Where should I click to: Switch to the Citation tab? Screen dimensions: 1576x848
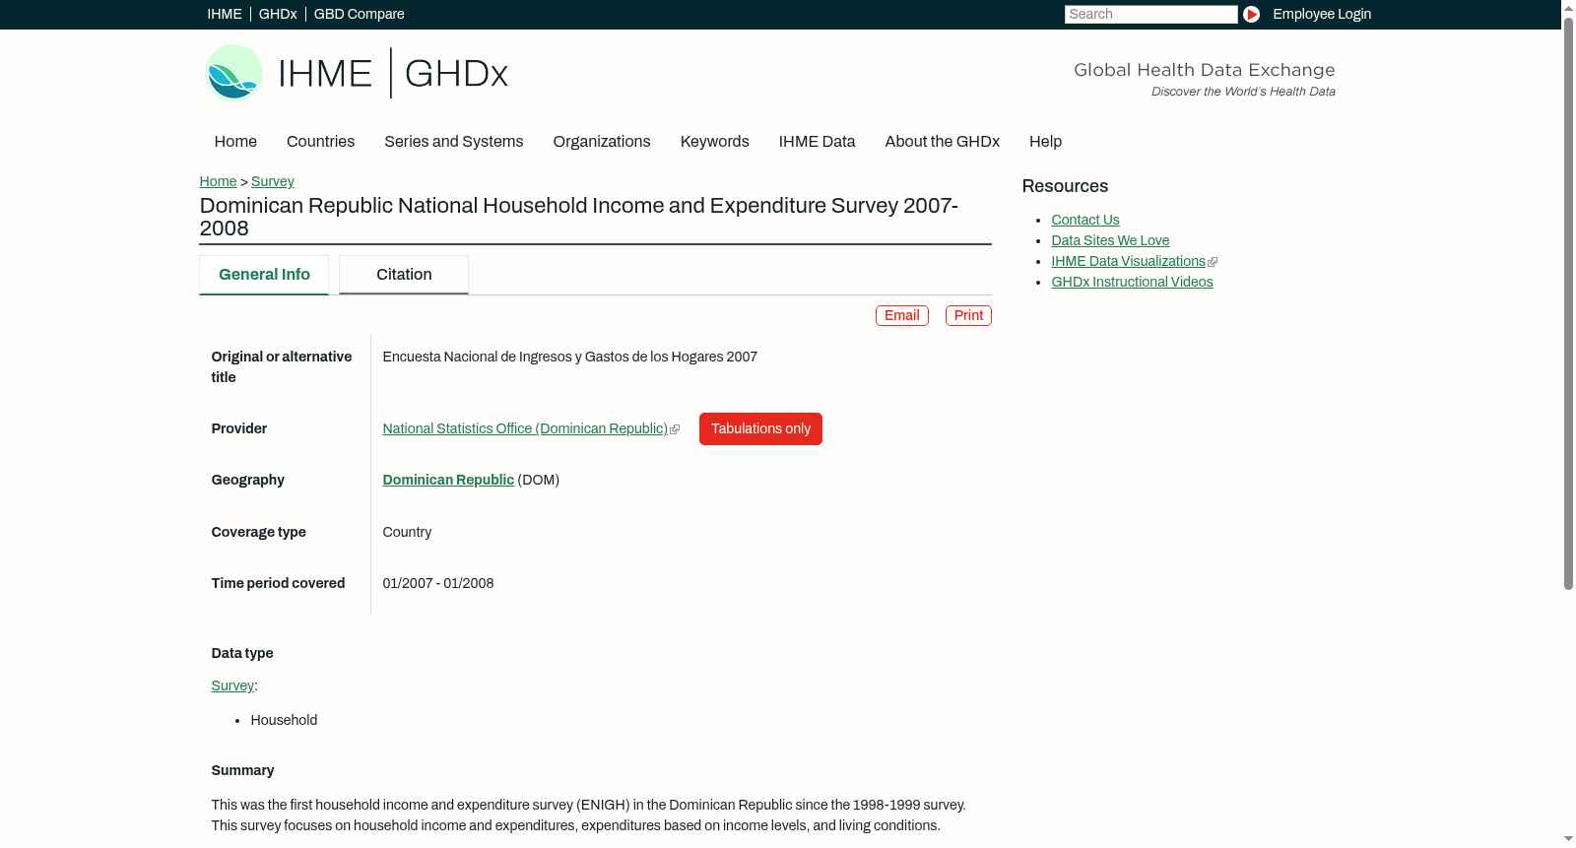[x=404, y=275]
